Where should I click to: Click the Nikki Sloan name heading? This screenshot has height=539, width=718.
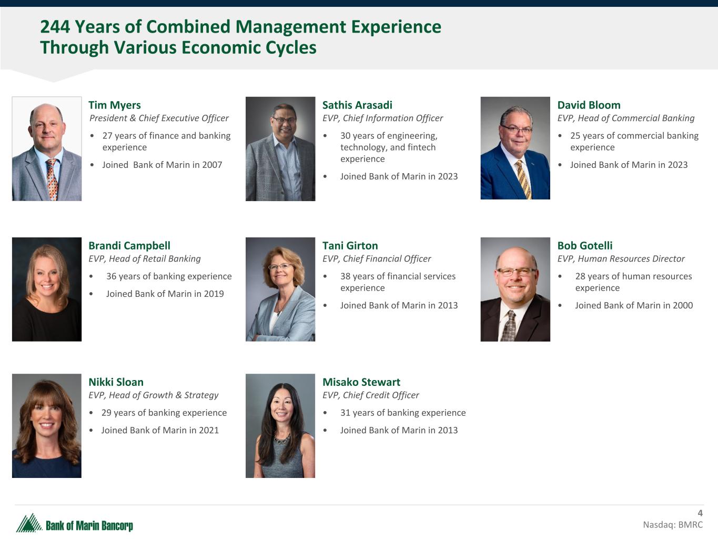[x=116, y=382]
